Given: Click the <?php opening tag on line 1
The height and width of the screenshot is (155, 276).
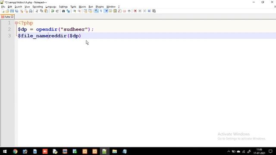Looking at the screenshot, I should (25, 23).
